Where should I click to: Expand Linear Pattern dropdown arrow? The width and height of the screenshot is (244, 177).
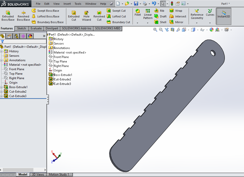pos(148,23)
